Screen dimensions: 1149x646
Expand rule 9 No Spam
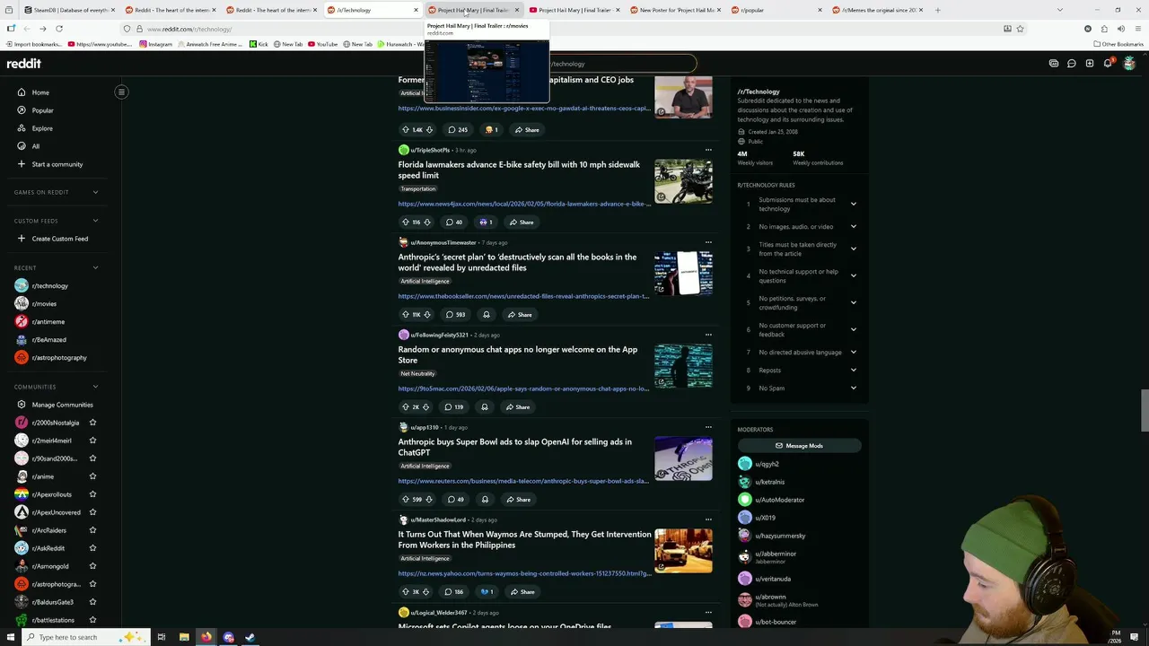853,388
